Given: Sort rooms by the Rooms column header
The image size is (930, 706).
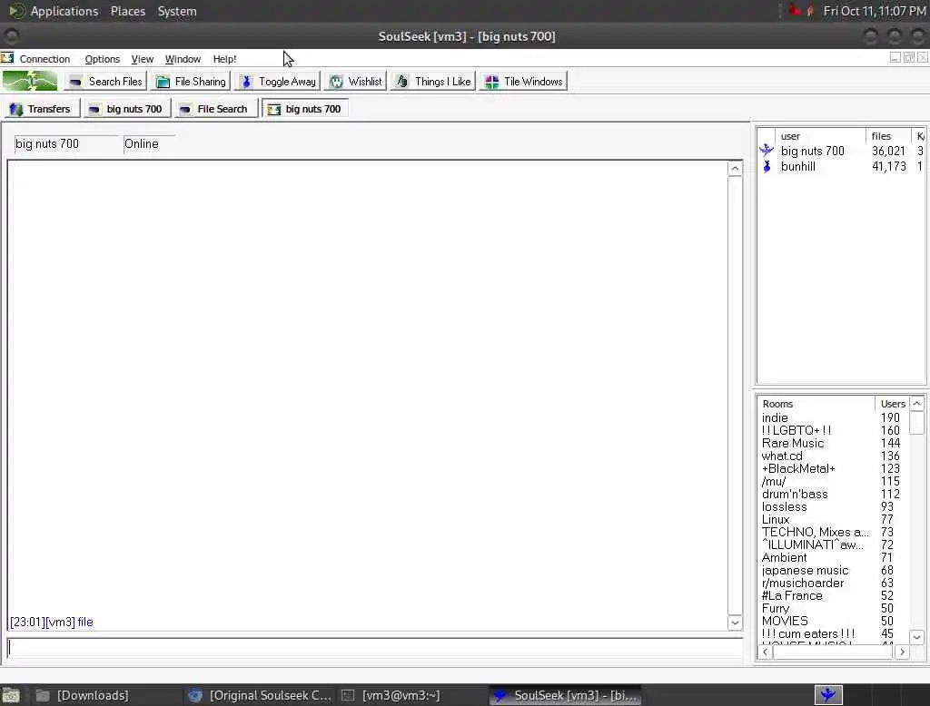Looking at the screenshot, I should tap(816, 404).
